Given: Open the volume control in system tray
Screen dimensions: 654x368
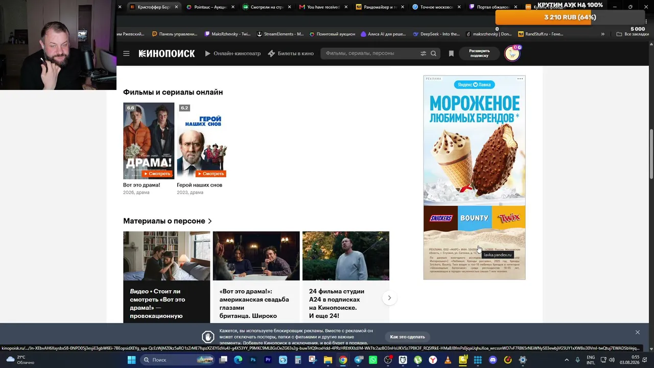Looking at the screenshot, I should pyautogui.click(x=612, y=360).
